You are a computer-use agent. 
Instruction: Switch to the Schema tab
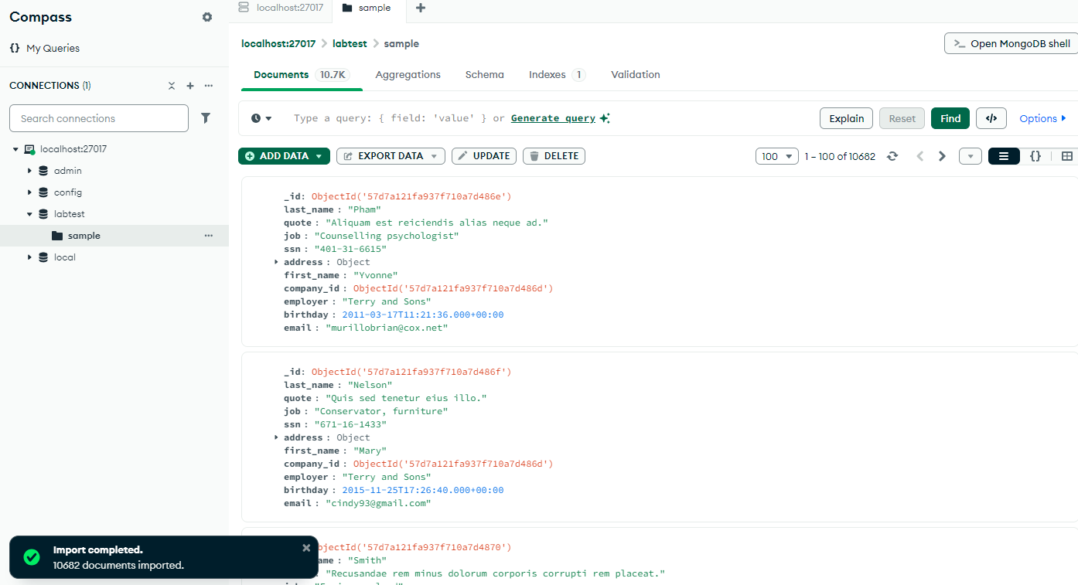[x=484, y=75]
